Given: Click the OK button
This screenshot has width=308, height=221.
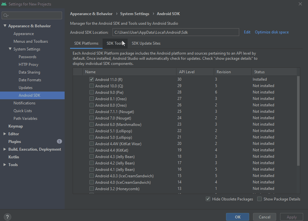Looking at the screenshot, I should 238,217.
